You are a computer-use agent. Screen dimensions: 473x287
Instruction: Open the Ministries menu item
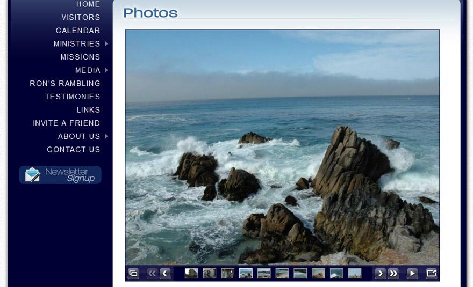pyautogui.click(x=77, y=43)
